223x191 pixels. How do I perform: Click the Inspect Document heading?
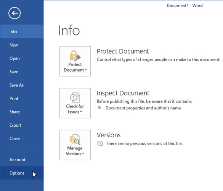pyautogui.click(x=123, y=93)
